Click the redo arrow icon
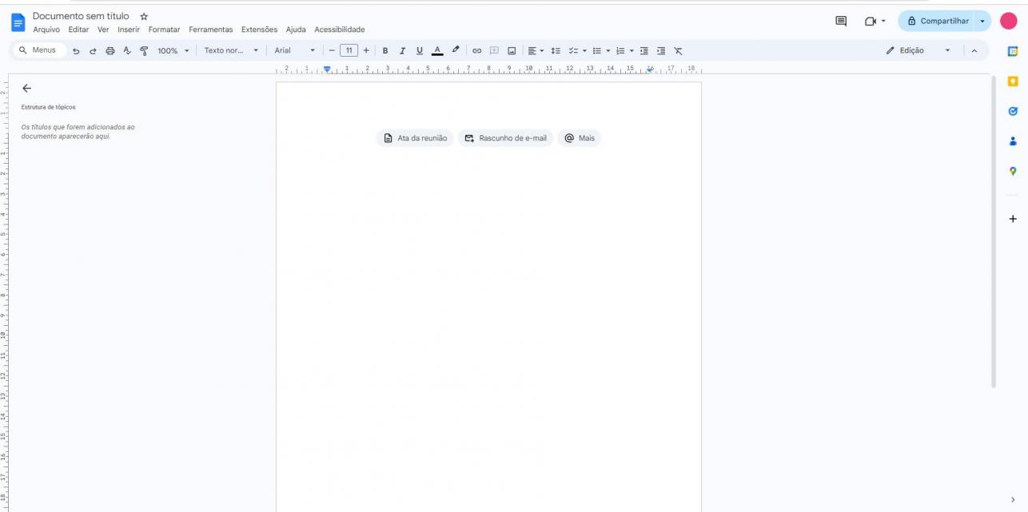The height and width of the screenshot is (512, 1028). tap(93, 50)
